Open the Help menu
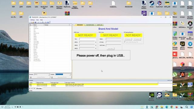 pos(42,20)
